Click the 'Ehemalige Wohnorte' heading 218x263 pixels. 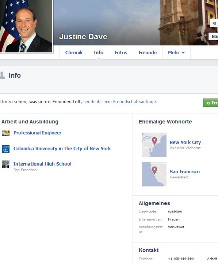click(165, 122)
